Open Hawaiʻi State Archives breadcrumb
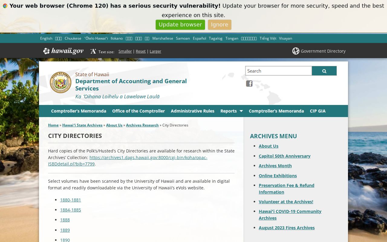This screenshot has height=242, width=387. [x=82, y=125]
